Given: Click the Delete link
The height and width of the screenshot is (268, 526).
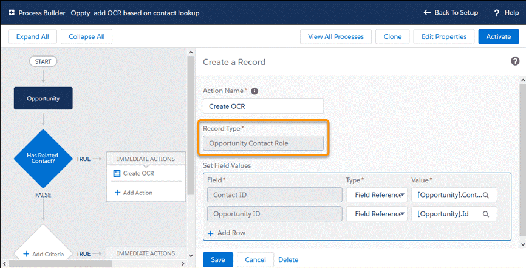Looking at the screenshot, I should [288, 259].
